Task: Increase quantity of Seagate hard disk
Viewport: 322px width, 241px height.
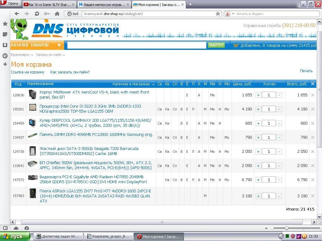Action: click(258, 152)
